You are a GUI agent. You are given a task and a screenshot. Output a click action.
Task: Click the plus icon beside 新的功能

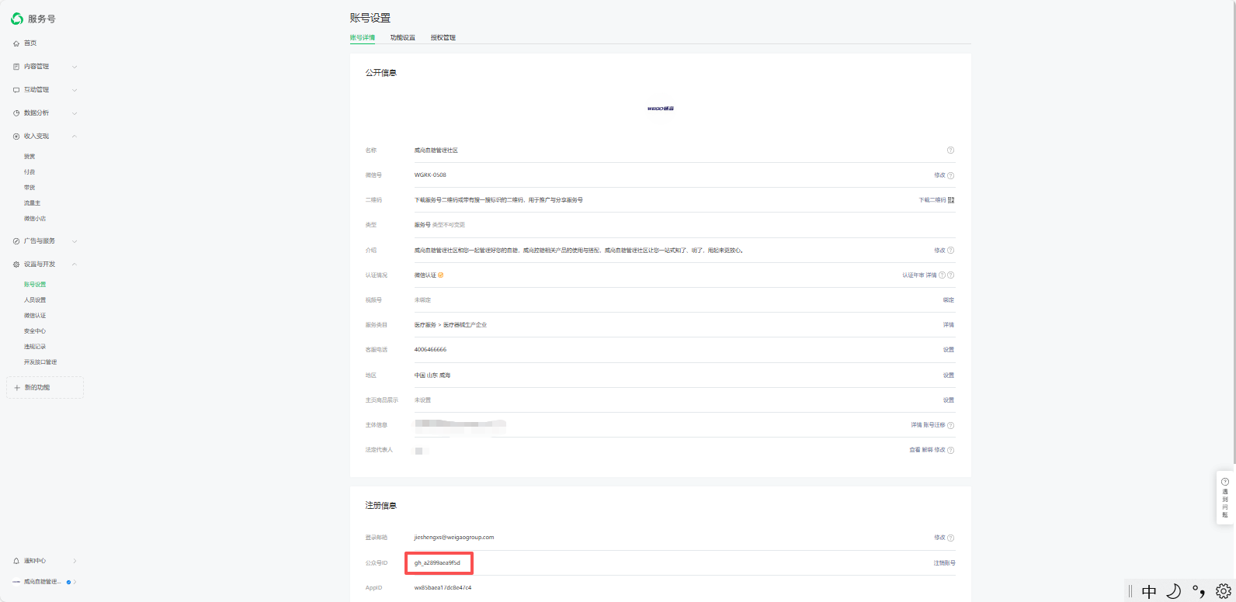(17, 388)
